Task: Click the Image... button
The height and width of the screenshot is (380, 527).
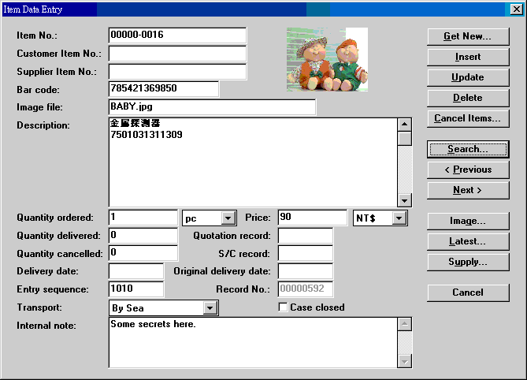Action: coord(468,221)
